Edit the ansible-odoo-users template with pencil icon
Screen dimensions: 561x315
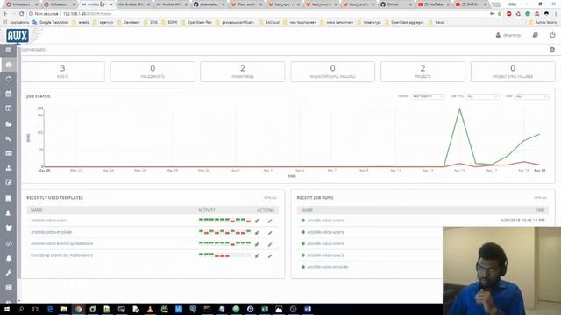pos(270,220)
